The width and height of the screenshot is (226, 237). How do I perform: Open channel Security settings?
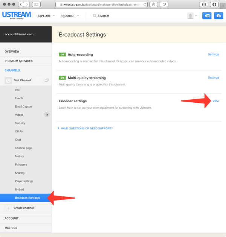coord(20,123)
